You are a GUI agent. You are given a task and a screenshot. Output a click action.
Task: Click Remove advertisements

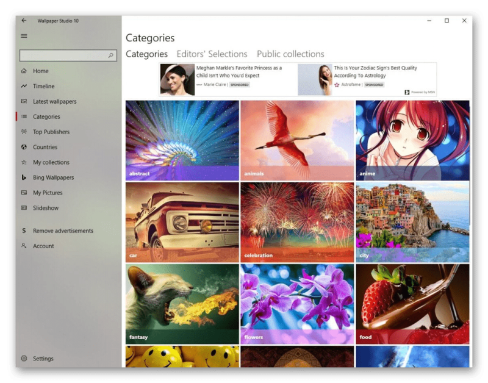pos(68,231)
